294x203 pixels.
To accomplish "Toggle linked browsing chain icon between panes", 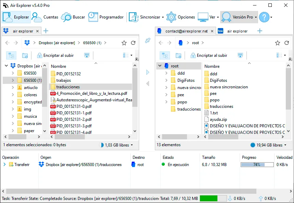I will 148,40.
